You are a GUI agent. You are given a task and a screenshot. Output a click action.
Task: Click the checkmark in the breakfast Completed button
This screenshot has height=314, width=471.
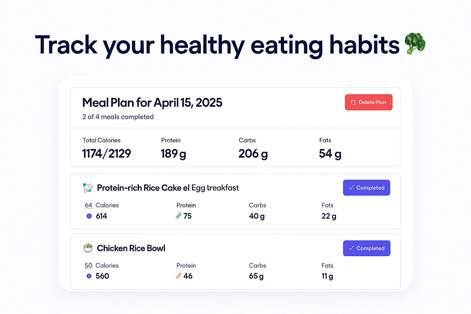(351, 187)
